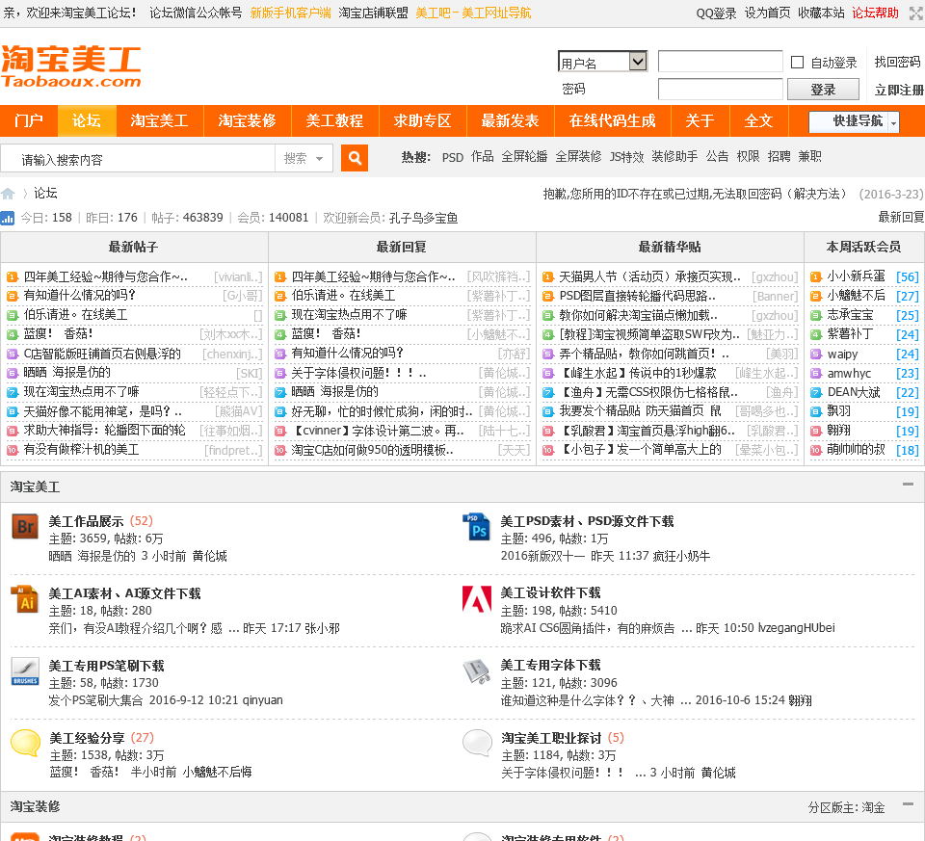The image size is (925, 841).
Task: Open reply 关于字体侵权问题！！！..
Action: click(x=358, y=373)
